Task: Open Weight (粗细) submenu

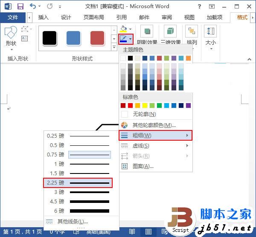Action: tap(156, 136)
